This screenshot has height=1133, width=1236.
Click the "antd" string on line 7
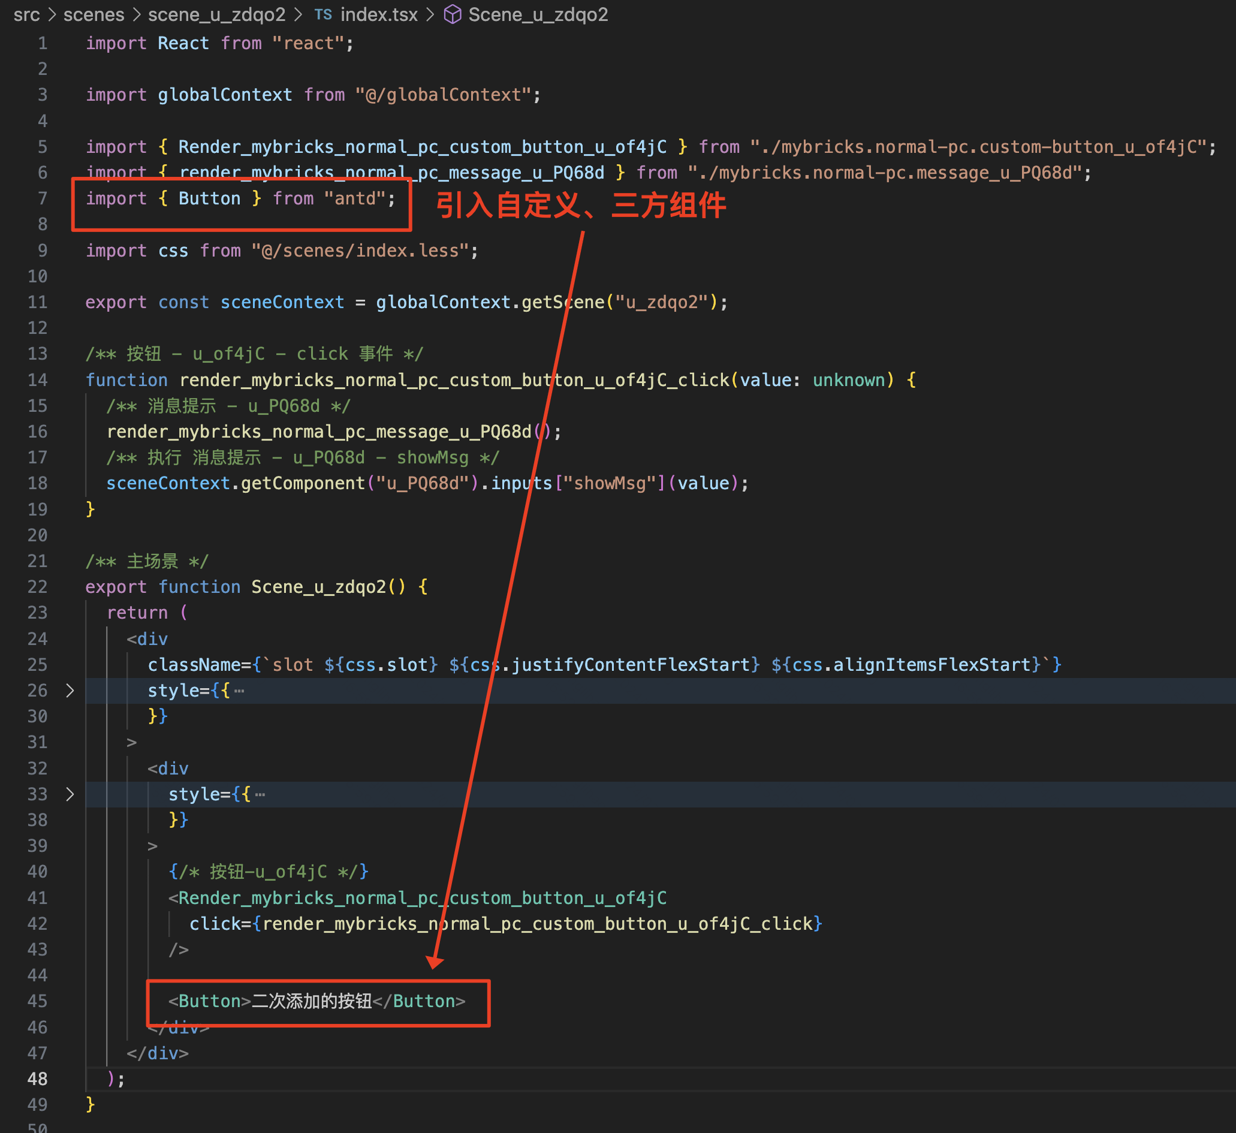[x=355, y=198]
